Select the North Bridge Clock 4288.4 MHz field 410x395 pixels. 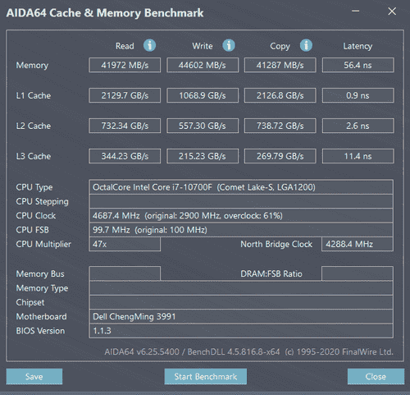coord(358,244)
